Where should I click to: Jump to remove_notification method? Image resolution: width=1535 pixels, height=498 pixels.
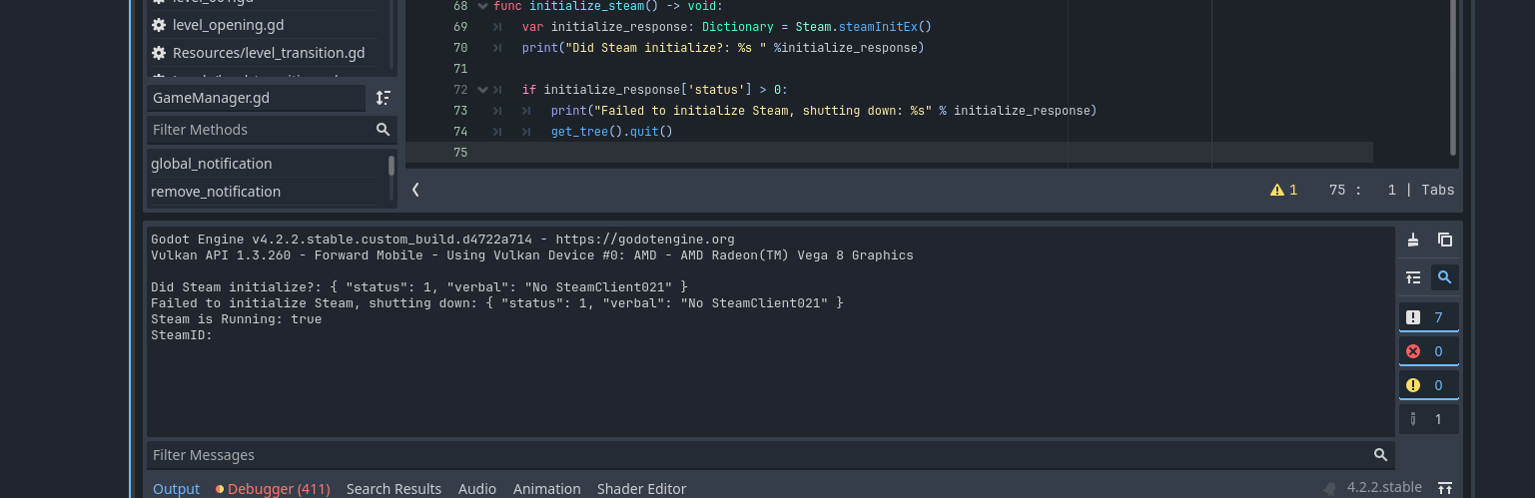(x=216, y=192)
